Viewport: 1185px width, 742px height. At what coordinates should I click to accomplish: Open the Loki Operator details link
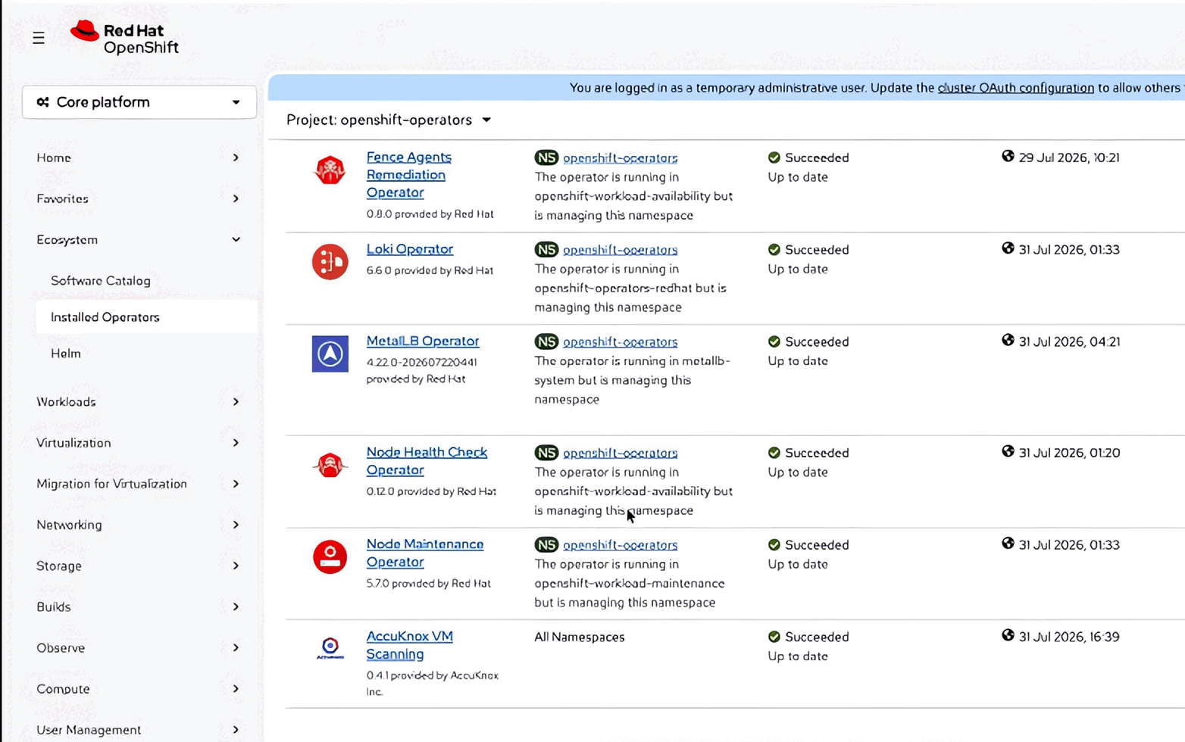pyautogui.click(x=410, y=249)
